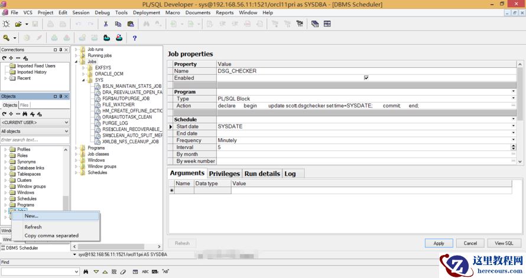
Task: Click the blue question mark Help icon
Action: pos(135,38)
